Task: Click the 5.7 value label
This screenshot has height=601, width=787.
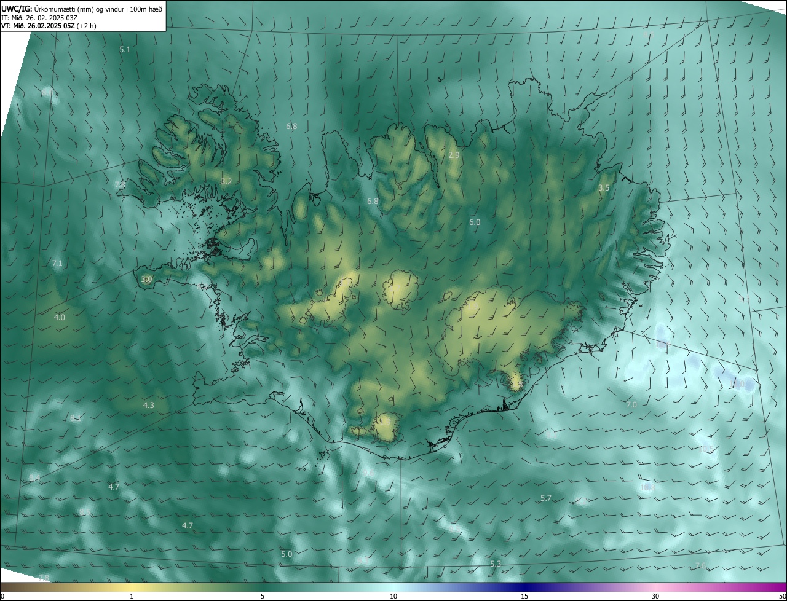Action: pos(546,498)
